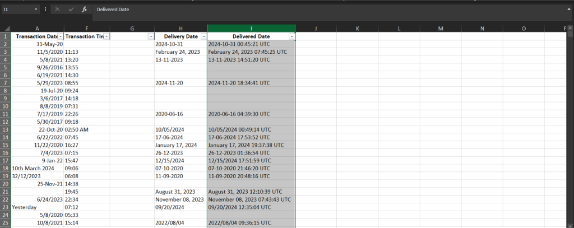Click cell with 09/20/2024 12:35:04 UTC
The image size is (574, 228).
pos(251,207)
